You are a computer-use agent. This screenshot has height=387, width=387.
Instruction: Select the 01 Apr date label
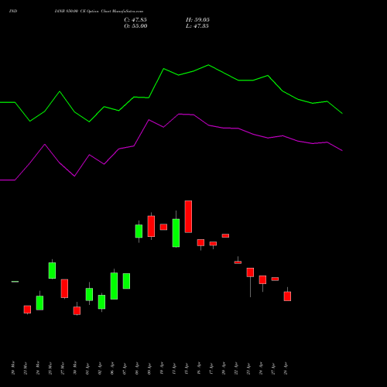point(87,368)
